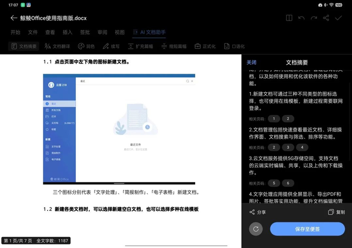Share document via top bar icon
The height and width of the screenshot is (248, 352).
[x=326, y=18]
